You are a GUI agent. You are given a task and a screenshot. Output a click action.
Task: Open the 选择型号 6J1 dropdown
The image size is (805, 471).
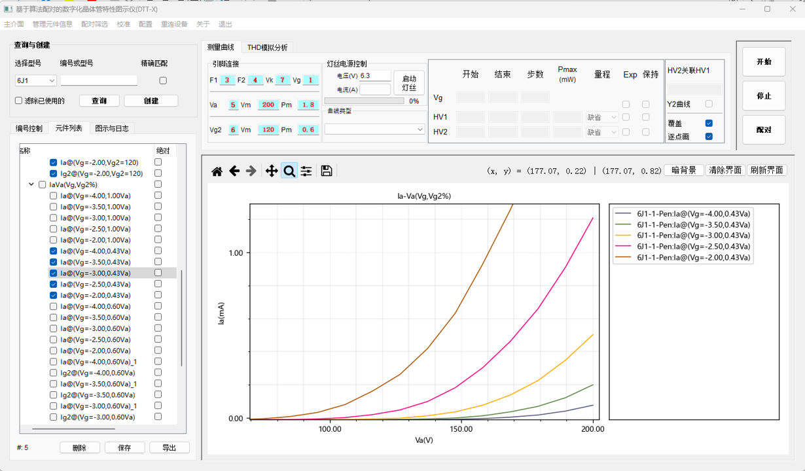[35, 80]
